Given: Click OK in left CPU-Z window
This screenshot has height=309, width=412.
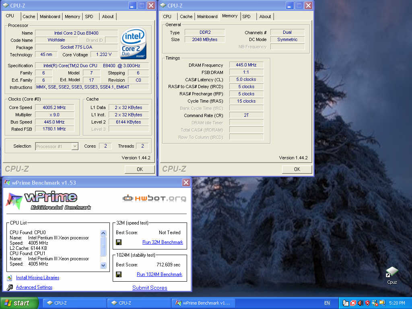Looking at the screenshot, I should (x=140, y=169).
